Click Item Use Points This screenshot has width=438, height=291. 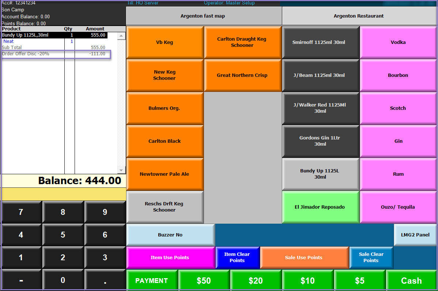[x=170, y=258]
